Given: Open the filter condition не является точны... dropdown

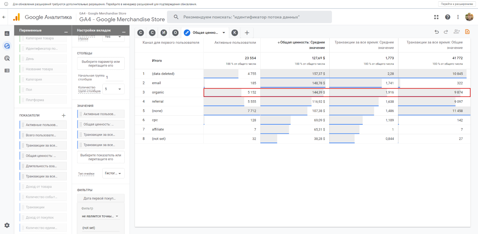Looking at the screenshot, I should 100,216.
